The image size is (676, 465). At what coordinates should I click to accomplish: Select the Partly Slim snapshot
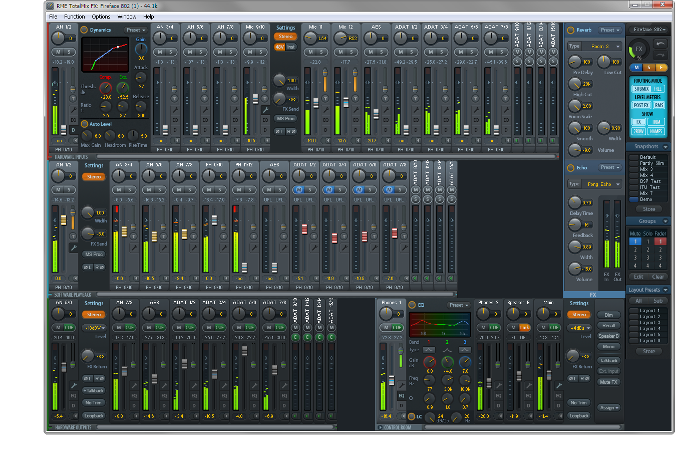(x=651, y=163)
